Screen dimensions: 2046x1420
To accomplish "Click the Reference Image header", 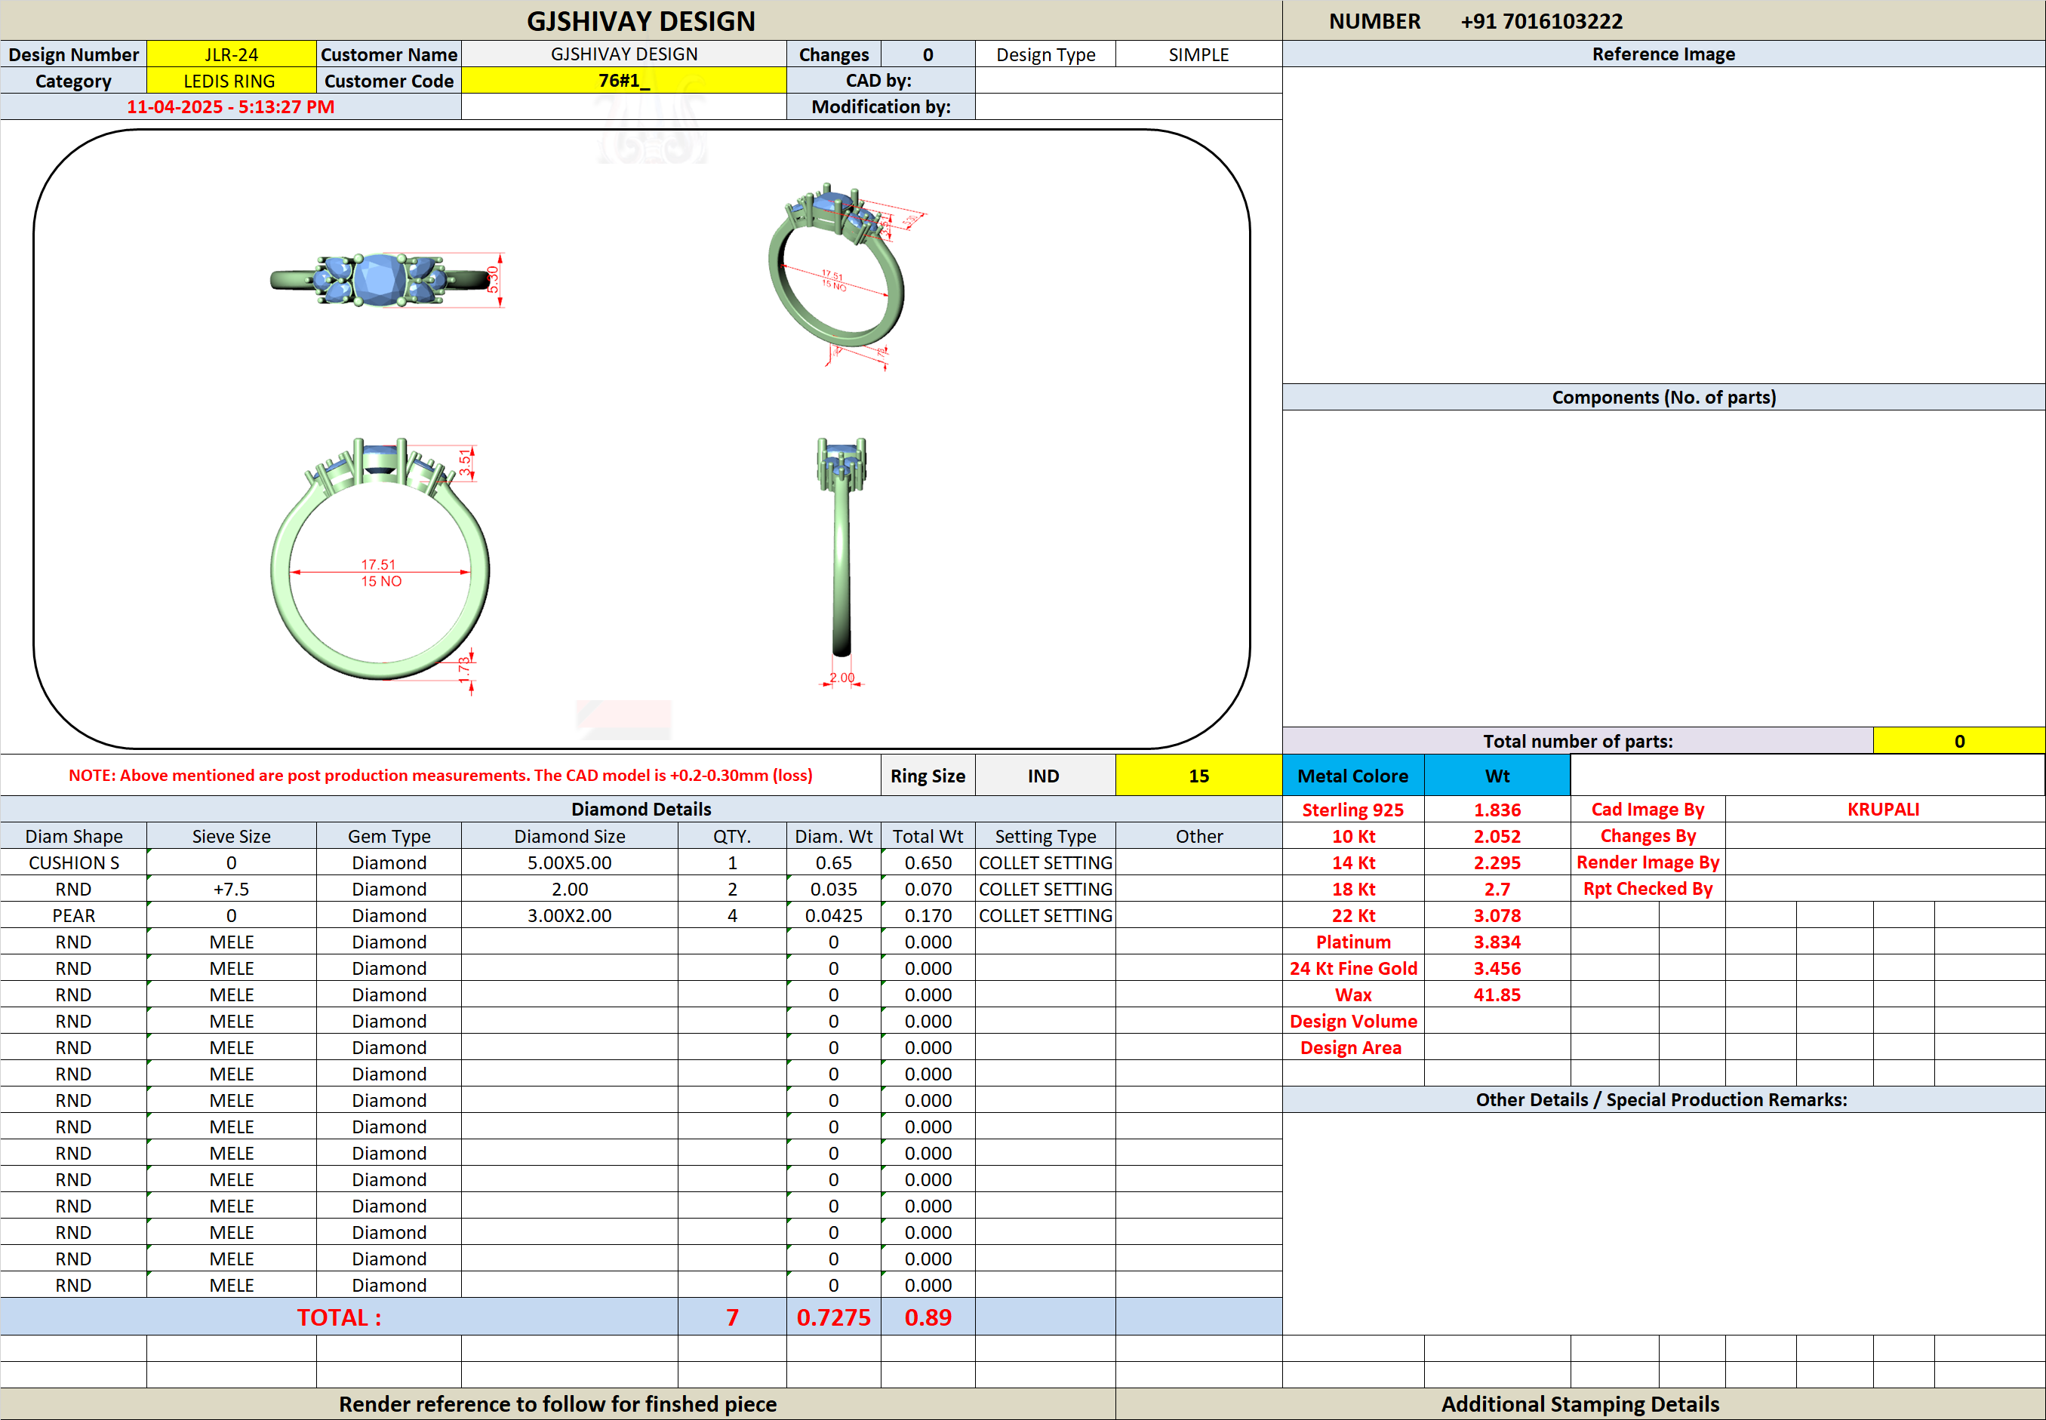I will (x=1663, y=54).
